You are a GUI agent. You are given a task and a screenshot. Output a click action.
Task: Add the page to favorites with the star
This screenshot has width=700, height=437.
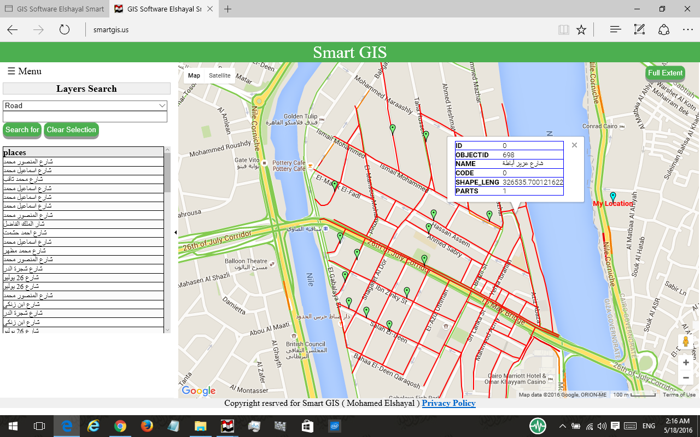point(581,29)
